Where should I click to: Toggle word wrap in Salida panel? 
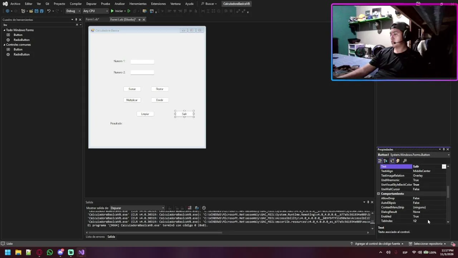196,208
